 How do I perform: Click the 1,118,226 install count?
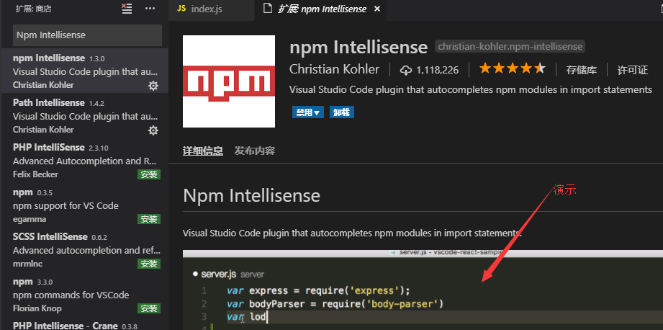point(437,70)
